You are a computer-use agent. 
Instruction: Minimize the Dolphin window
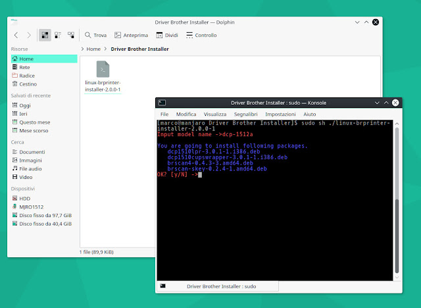[357, 22]
